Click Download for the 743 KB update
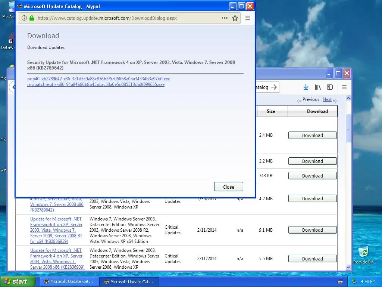The width and height of the screenshot is (382, 287). coord(313,176)
